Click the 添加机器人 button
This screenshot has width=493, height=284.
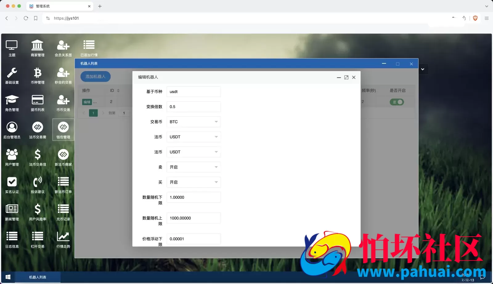tap(96, 77)
